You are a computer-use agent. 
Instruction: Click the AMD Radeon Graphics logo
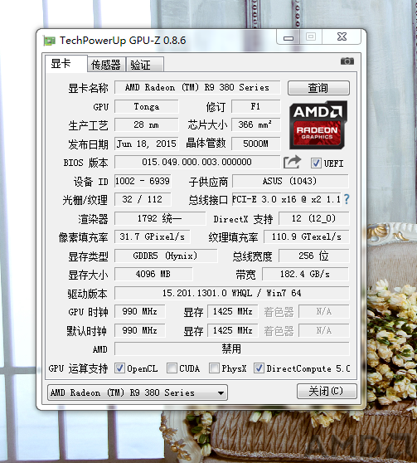click(x=318, y=125)
